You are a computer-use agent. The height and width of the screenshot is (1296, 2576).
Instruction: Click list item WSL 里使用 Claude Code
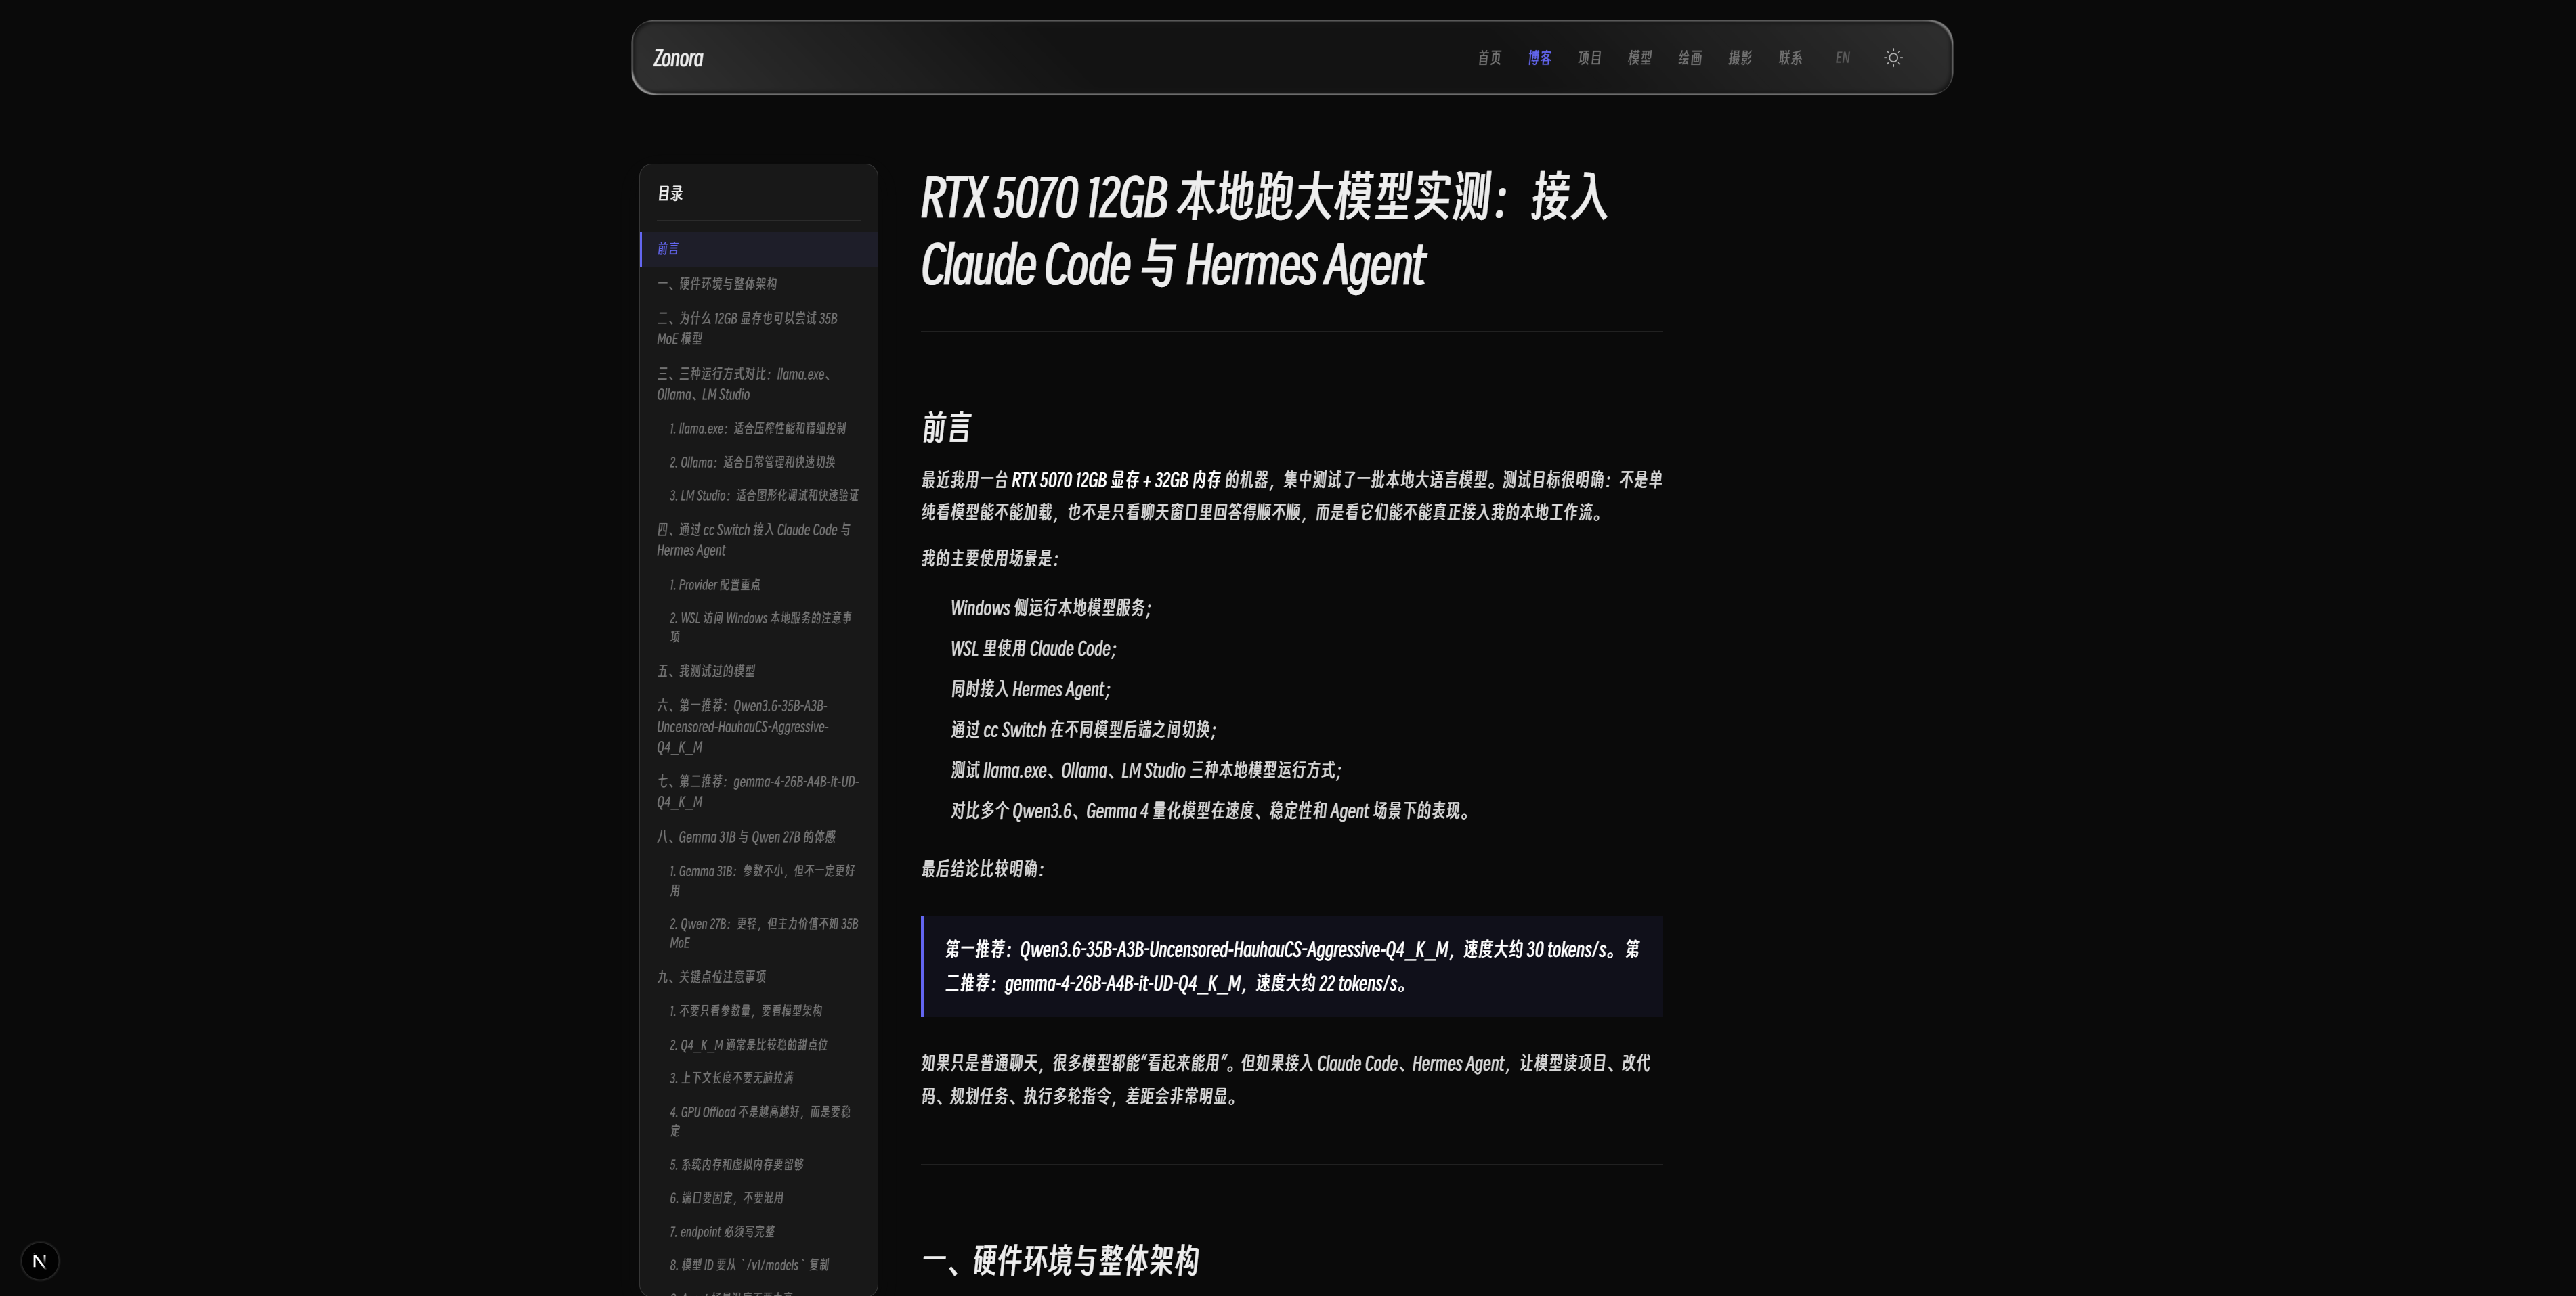(x=1033, y=648)
